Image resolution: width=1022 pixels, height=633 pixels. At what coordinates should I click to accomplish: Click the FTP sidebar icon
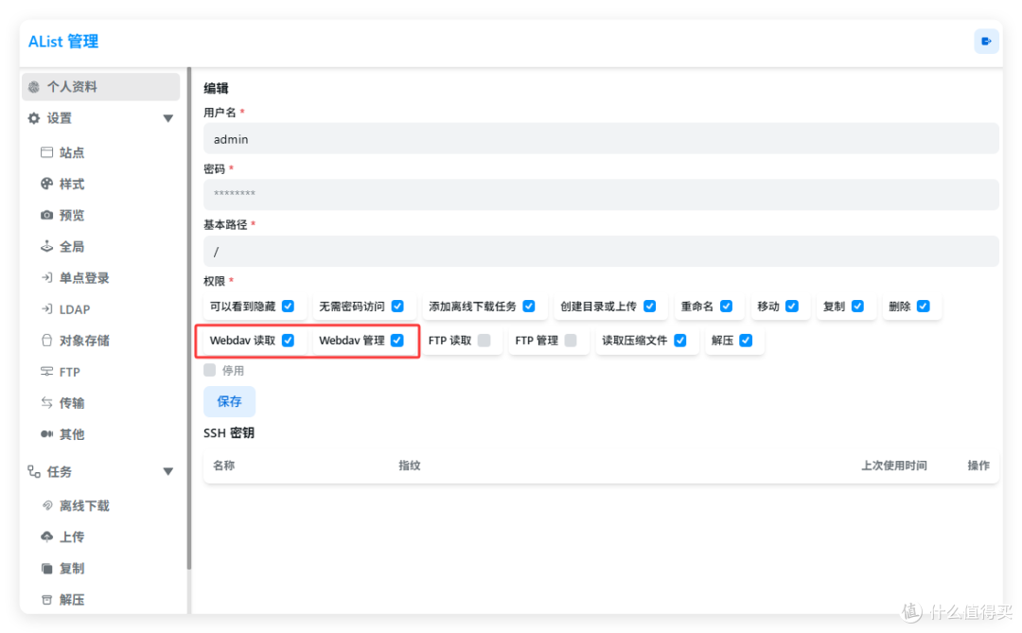point(46,372)
